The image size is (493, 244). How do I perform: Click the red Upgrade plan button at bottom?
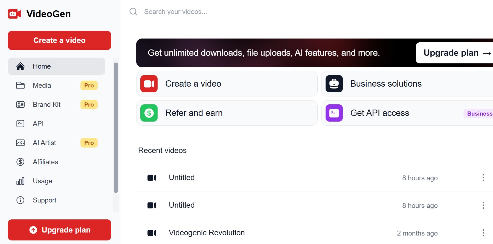point(59,230)
